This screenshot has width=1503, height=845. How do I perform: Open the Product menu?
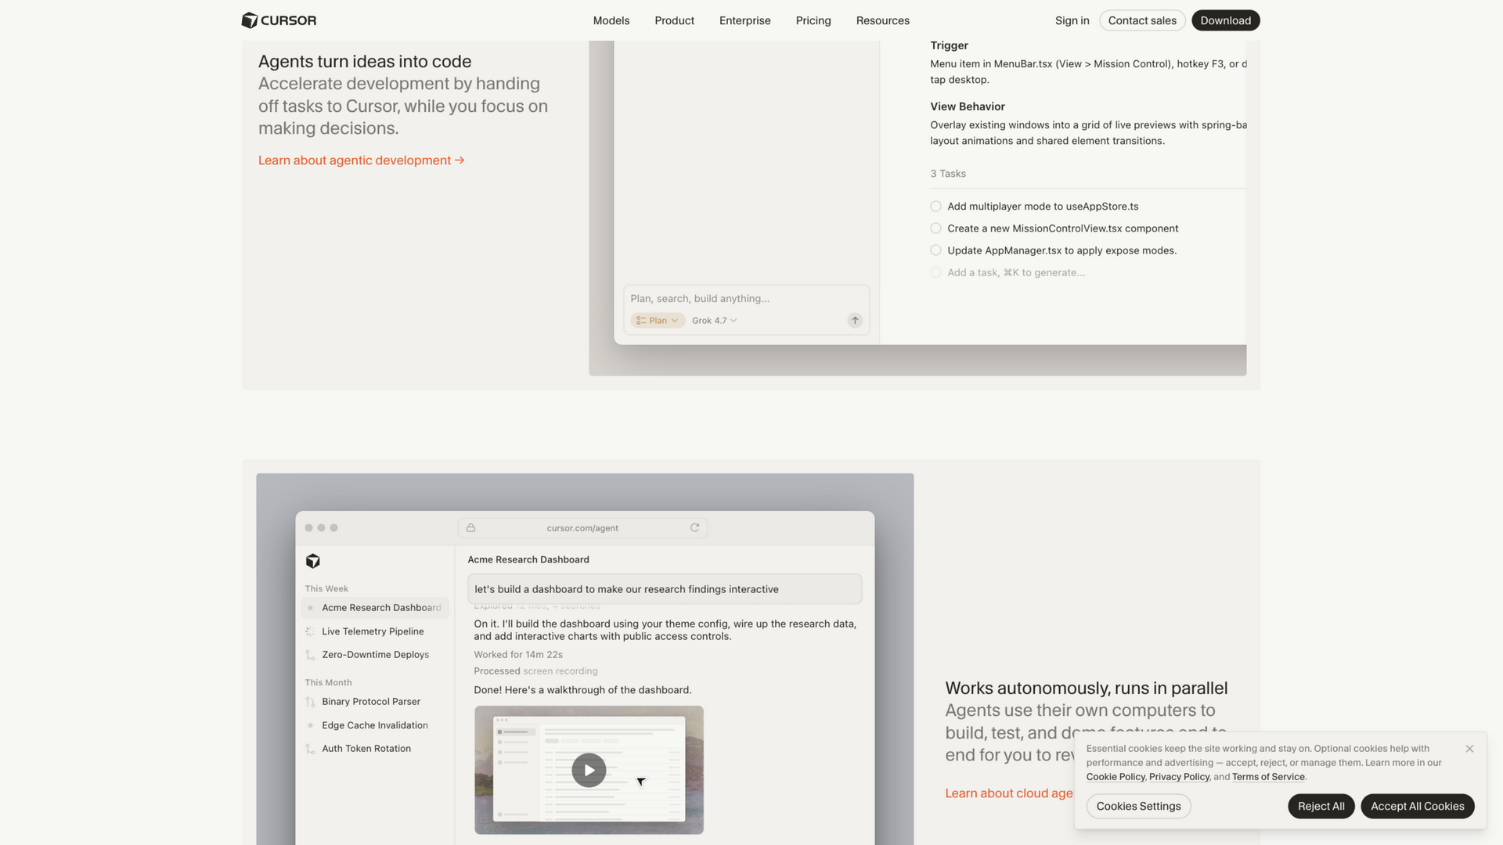click(x=674, y=20)
